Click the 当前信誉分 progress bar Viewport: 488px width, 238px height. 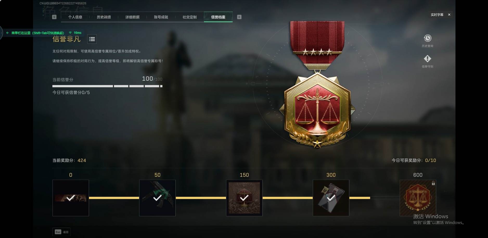click(107, 86)
